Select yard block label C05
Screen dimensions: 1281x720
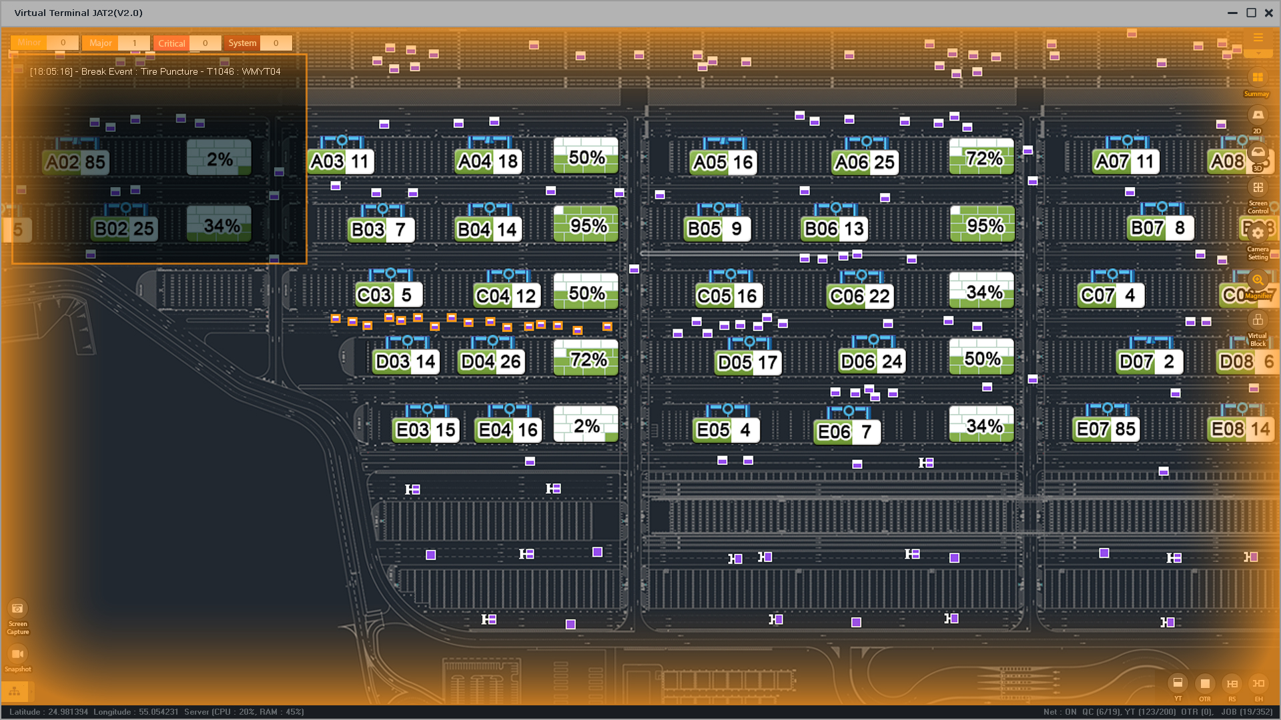tap(714, 296)
